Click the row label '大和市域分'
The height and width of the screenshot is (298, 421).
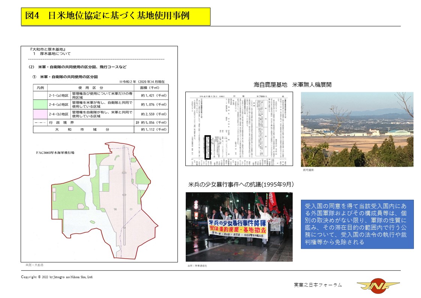(82, 129)
